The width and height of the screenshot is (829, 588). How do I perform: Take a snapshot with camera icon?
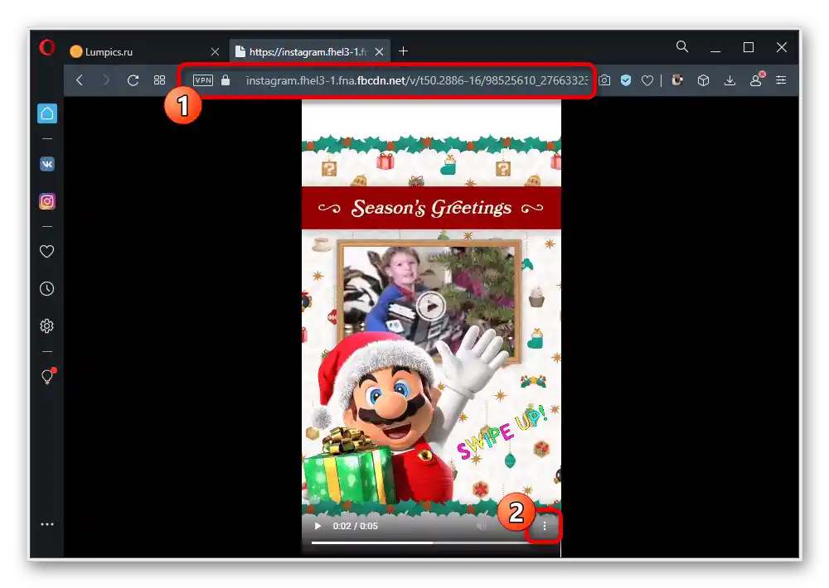click(x=604, y=80)
